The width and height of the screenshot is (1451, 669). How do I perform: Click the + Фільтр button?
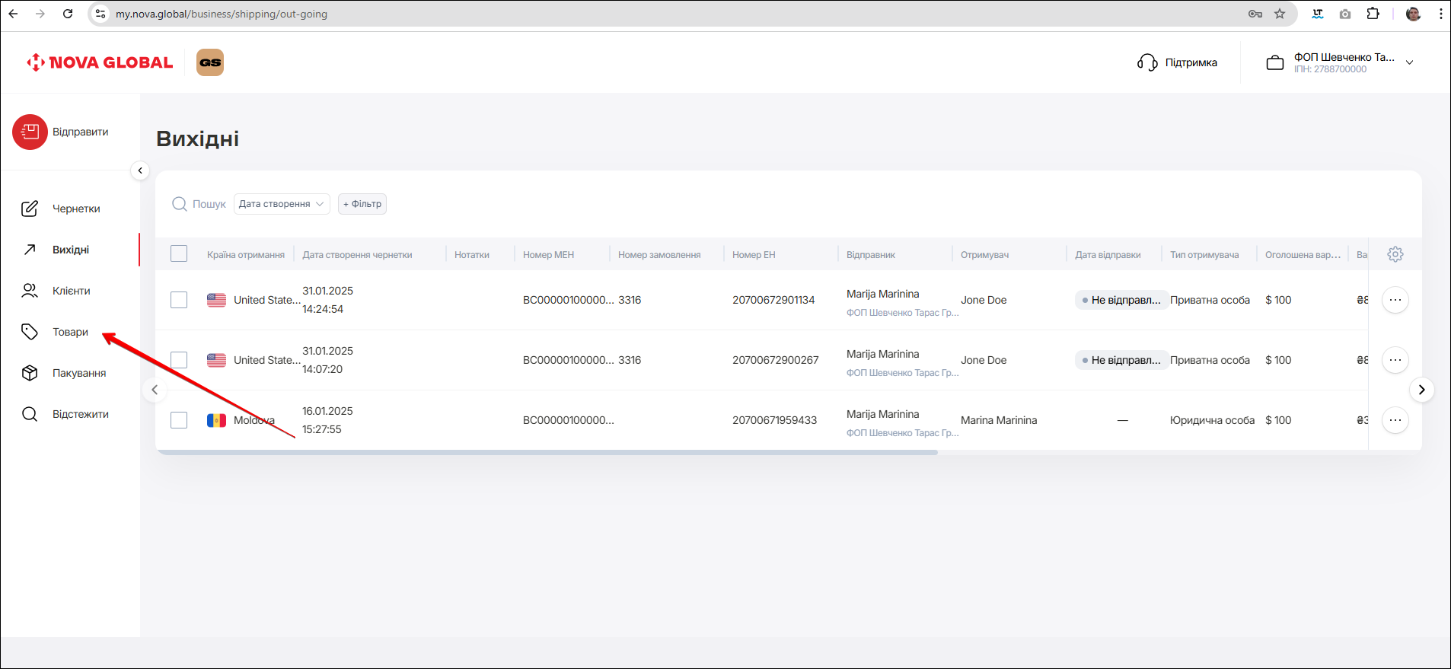tap(362, 204)
